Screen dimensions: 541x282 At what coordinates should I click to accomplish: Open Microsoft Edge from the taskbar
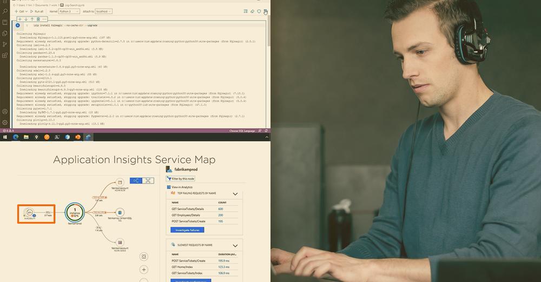pos(16,137)
